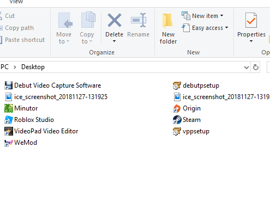Click the VideoPad Video Editor name
This screenshot has height=215, width=270.
tap(46, 131)
